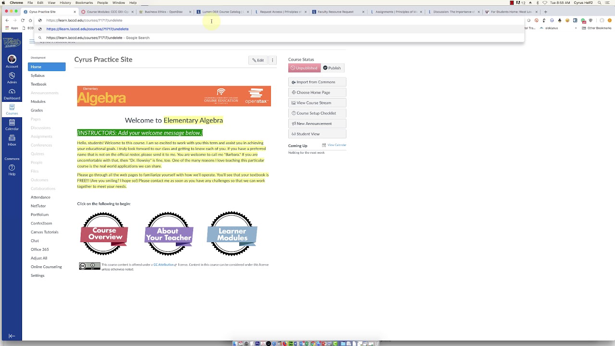615x346 pixels.
Task: Publish the course
Action: 332,68
